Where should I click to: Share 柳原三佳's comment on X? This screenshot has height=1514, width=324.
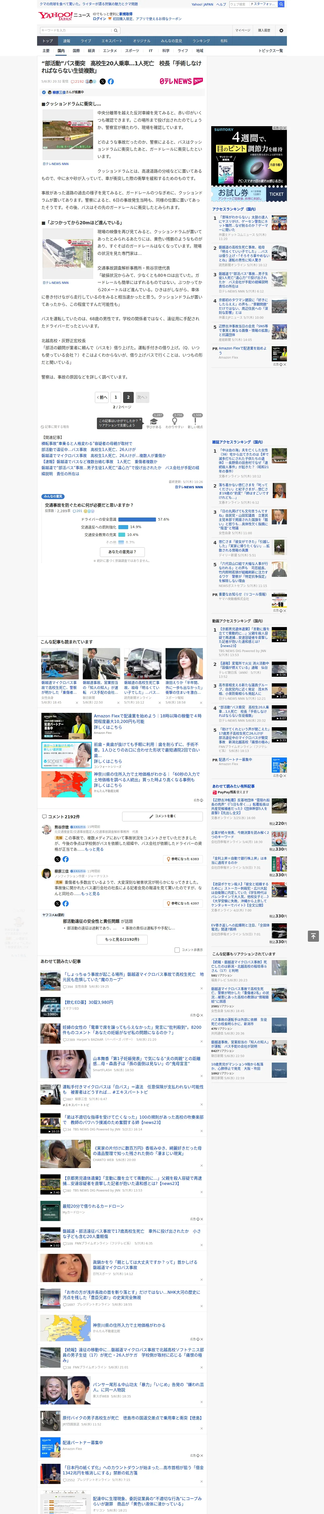pos(58,903)
